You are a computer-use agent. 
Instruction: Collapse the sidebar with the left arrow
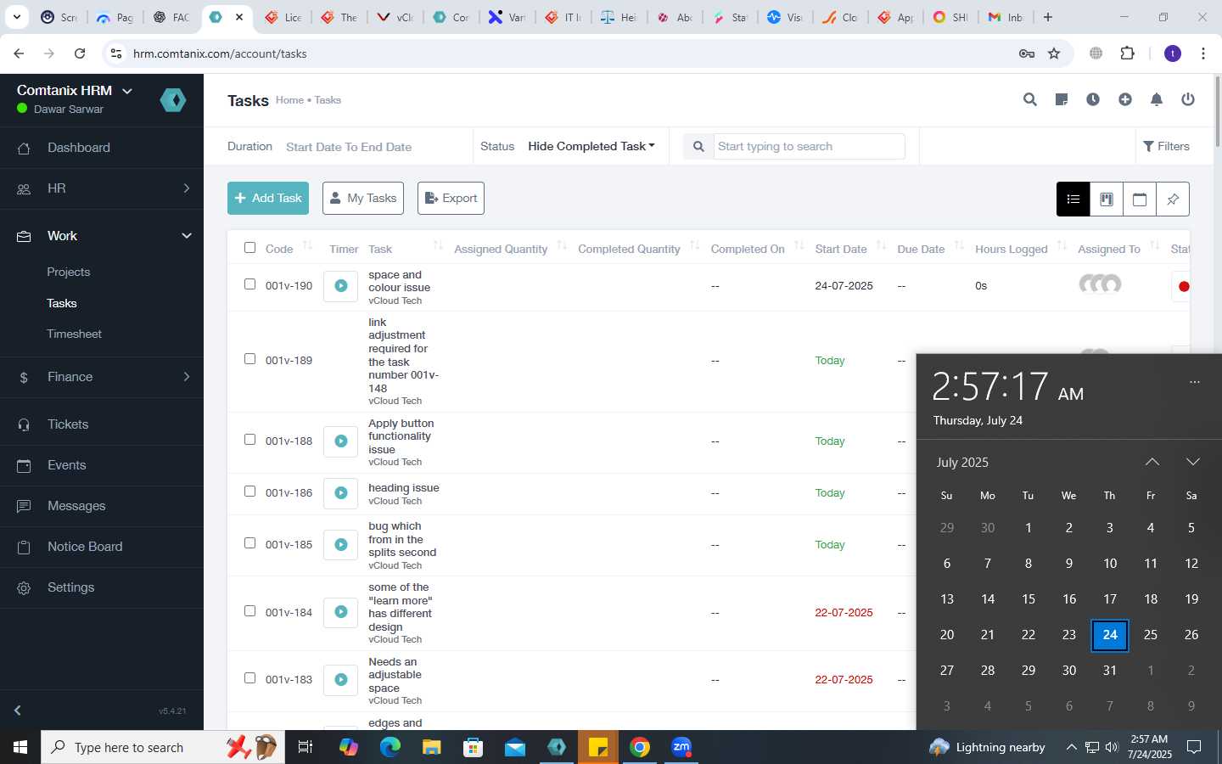[x=17, y=711]
